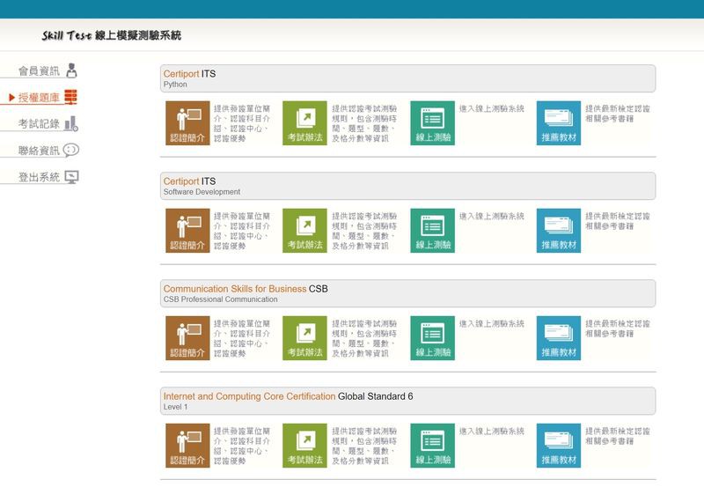Open 認證簡介 for ITS Software Development
704x487 pixels.
click(x=187, y=231)
